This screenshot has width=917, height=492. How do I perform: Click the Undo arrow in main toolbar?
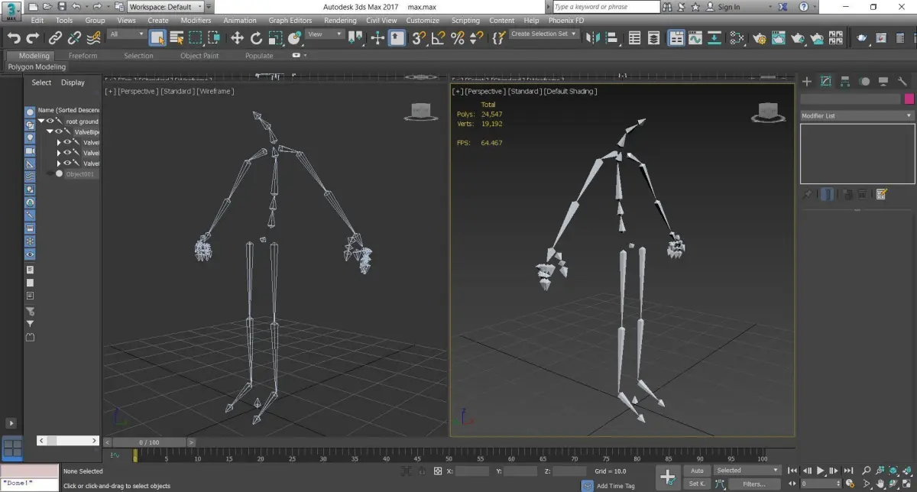tap(14, 37)
